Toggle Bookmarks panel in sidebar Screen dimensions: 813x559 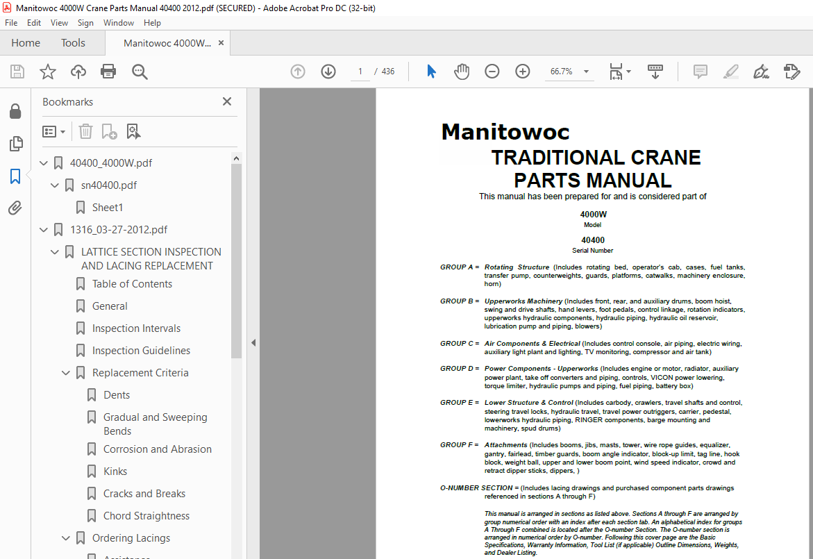pos(15,176)
